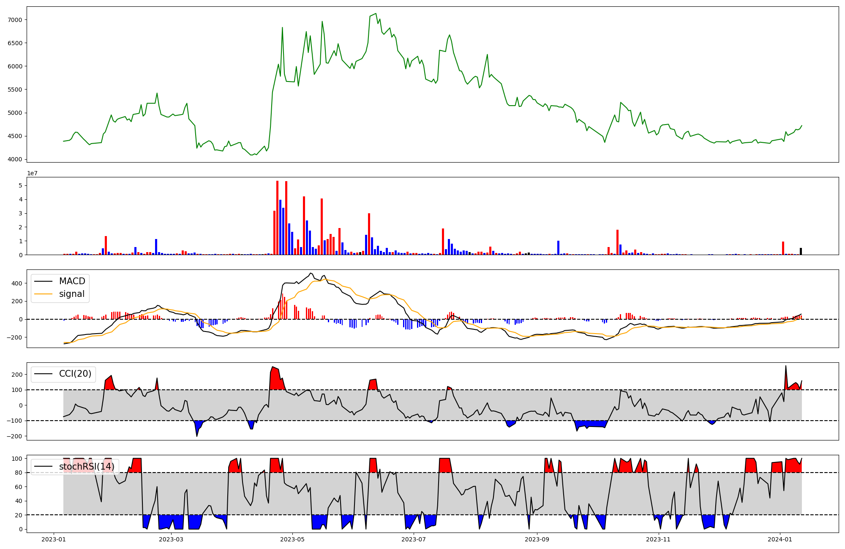Image resolution: width=845 pixels, height=549 pixels.
Task: Click the 2023-11 x-axis date label
Action: tap(658, 539)
